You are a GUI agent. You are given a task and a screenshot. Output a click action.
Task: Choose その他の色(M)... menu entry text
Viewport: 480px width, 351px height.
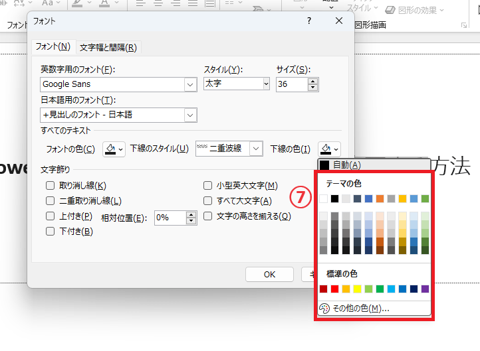[x=361, y=309]
